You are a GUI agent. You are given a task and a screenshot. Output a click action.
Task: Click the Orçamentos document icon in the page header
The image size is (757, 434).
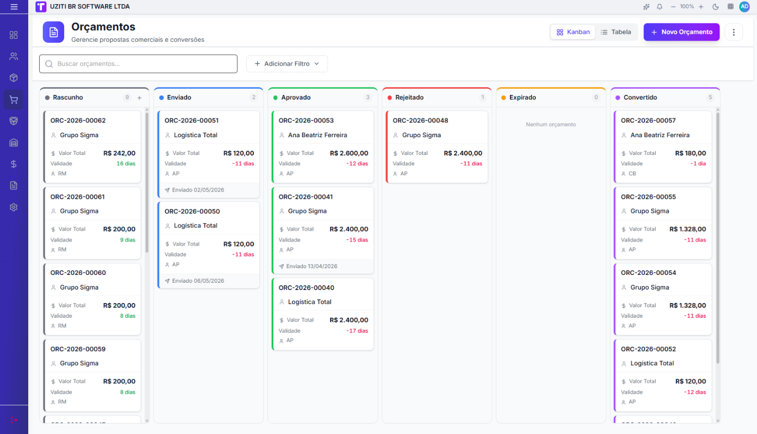pyautogui.click(x=53, y=32)
